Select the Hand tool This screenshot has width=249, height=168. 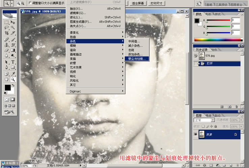click(x=6, y=79)
